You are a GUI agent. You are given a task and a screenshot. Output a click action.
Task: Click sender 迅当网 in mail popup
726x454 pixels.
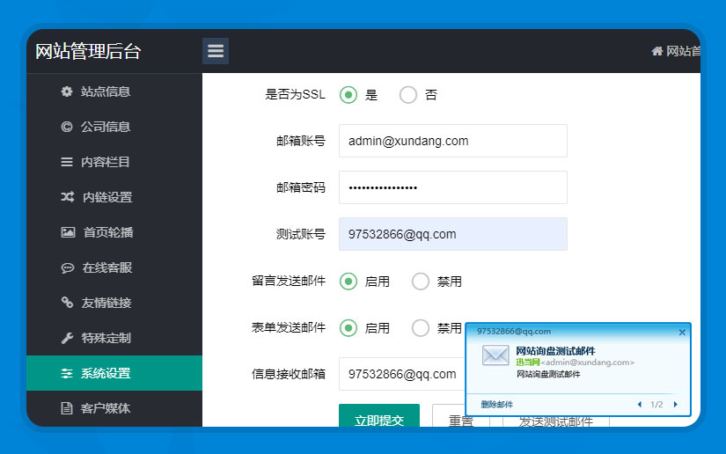(528, 362)
